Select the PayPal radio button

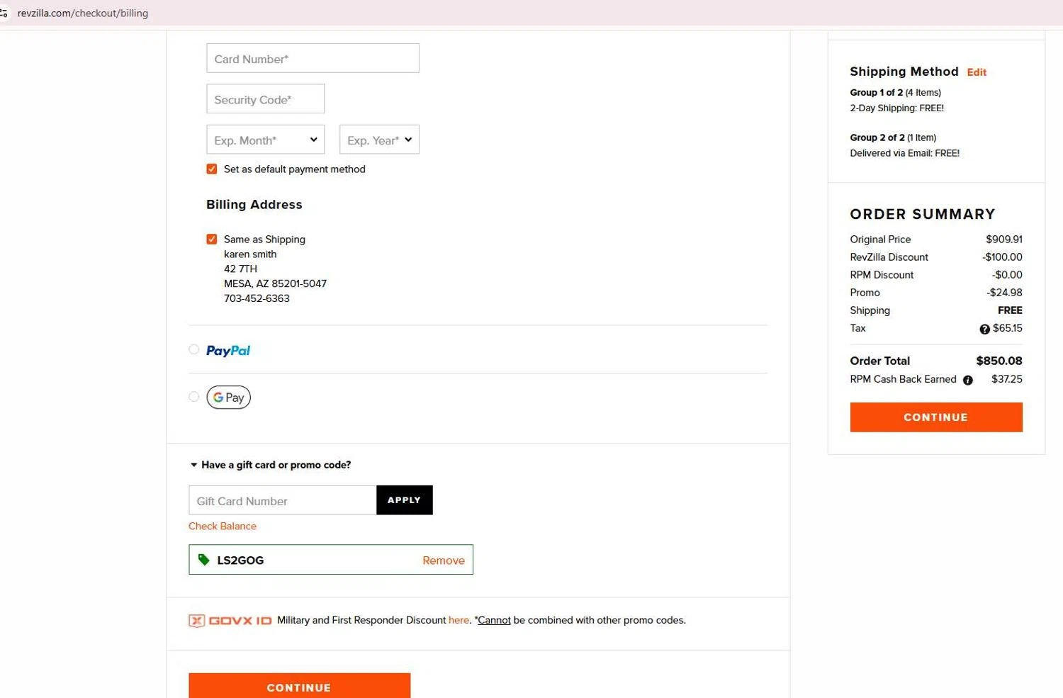tap(193, 349)
